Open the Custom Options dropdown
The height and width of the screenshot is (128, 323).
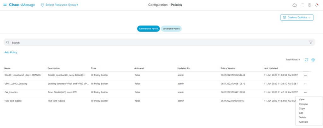[297, 17]
